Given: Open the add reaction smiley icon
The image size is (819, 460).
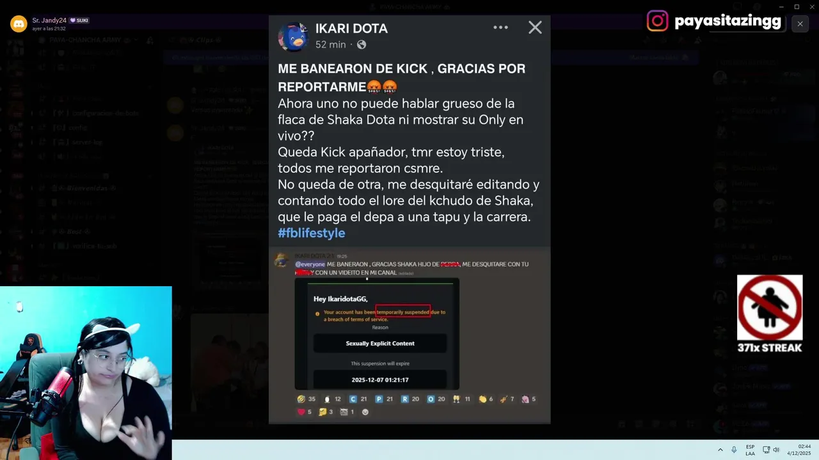Looking at the screenshot, I should pos(365,412).
